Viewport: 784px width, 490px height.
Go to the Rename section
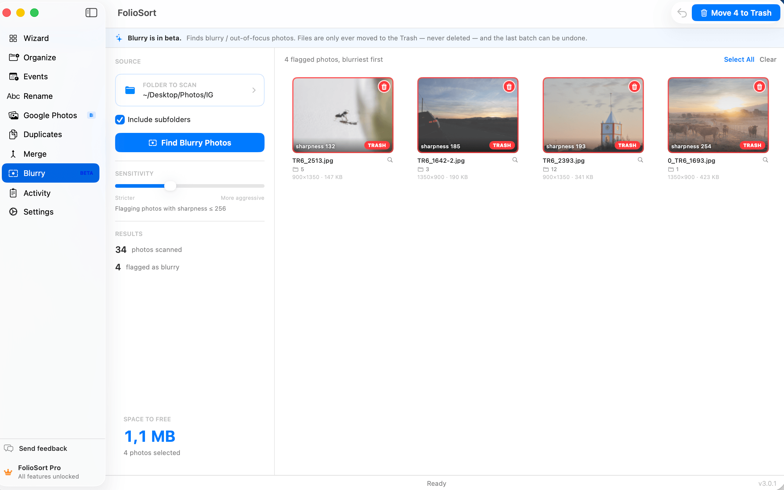click(51, 96)
